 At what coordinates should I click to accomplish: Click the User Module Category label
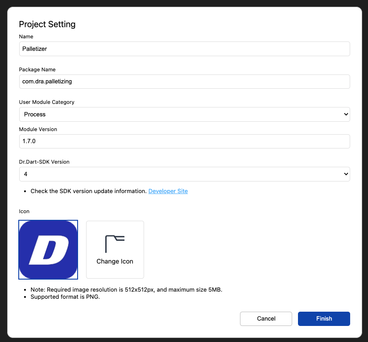click(x=46, y=102)
